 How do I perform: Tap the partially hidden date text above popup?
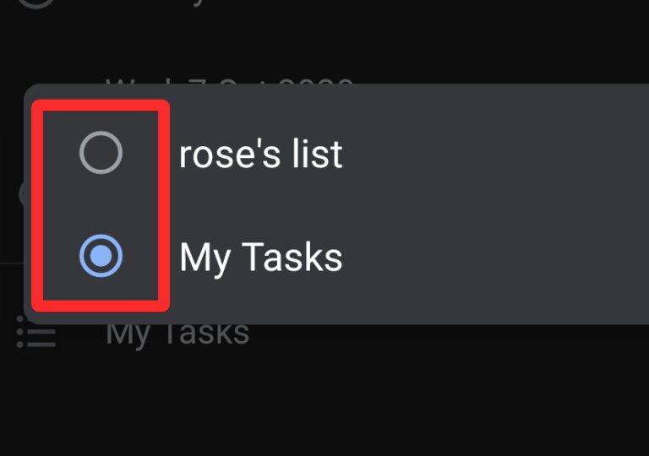pyautogui.click(x=228, y=81)
